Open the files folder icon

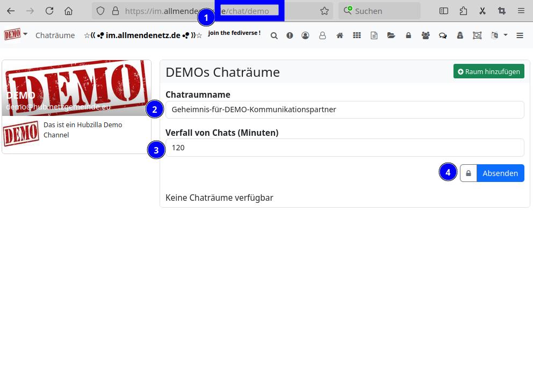click(391, 35)
